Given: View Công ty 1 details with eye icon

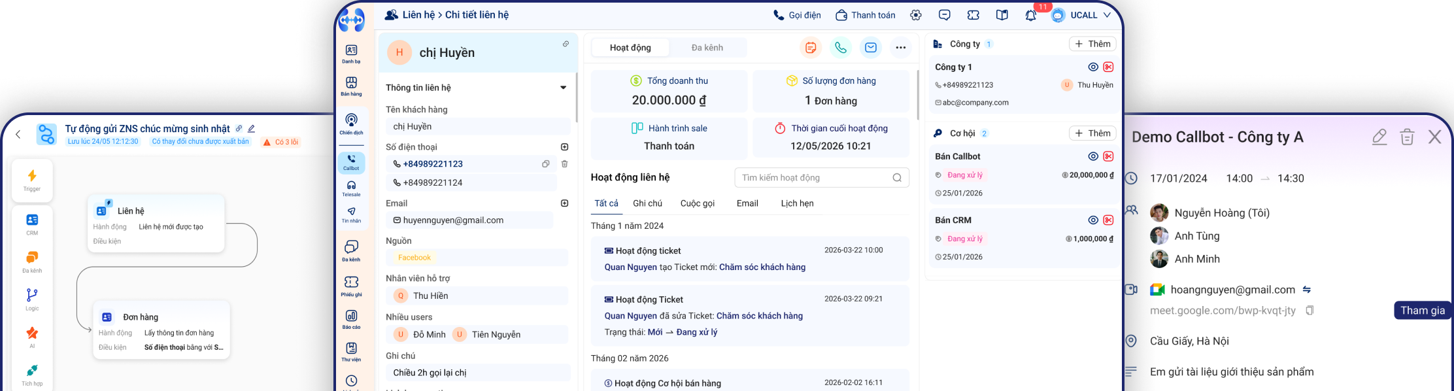Looking at the screenshot, I should pos(1093,67).
